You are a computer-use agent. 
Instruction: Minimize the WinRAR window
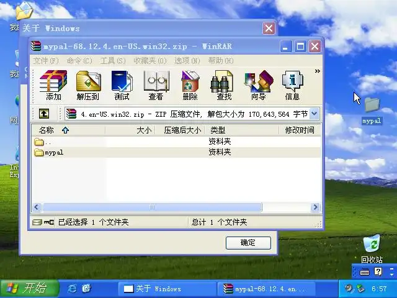286,47
